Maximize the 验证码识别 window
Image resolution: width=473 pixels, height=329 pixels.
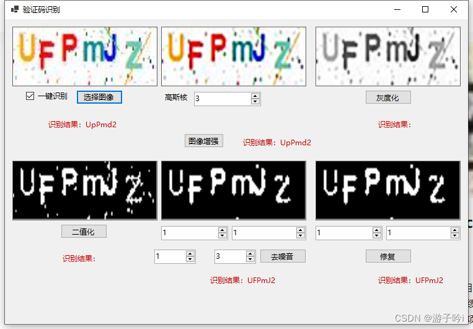(x=425, y=10)
